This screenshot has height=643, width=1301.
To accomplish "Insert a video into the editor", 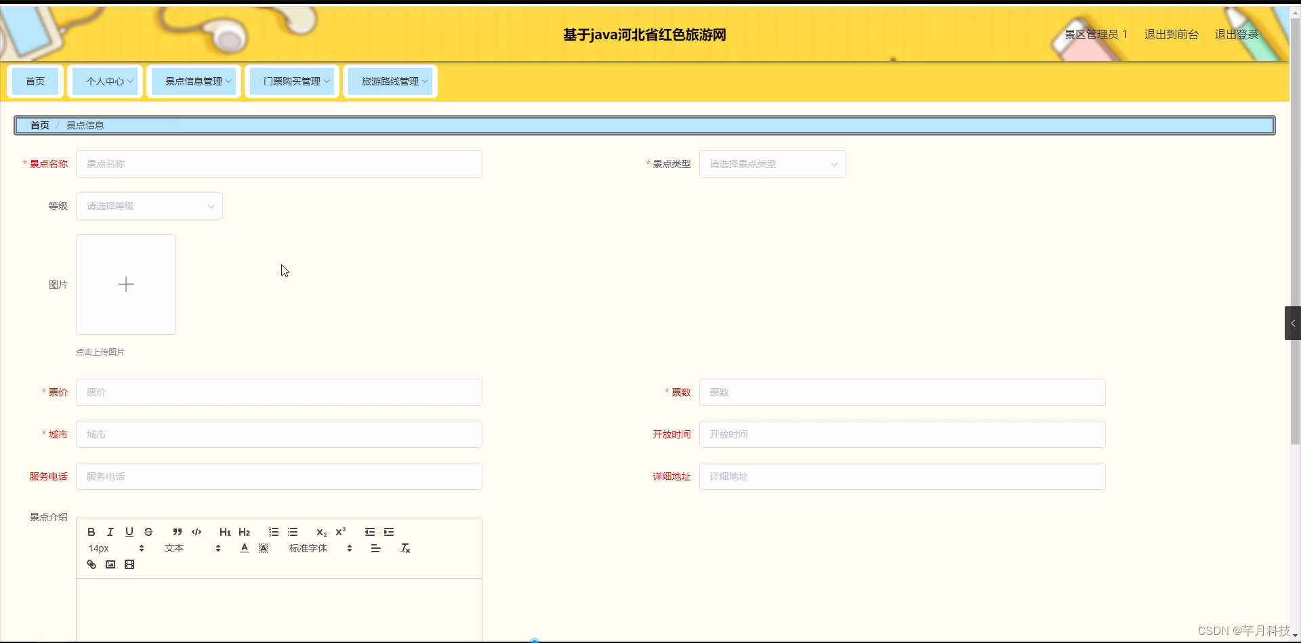I will click(129, 564).
